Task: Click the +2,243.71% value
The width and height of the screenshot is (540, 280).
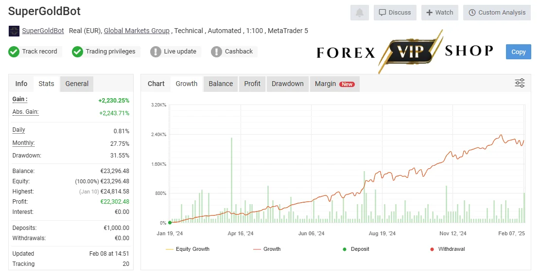Action: click(x=114, y=113)
